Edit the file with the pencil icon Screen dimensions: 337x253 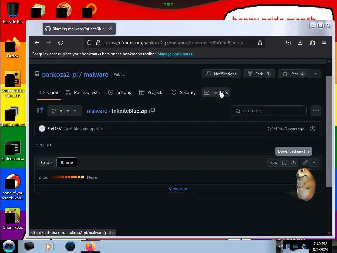(305, 163)
